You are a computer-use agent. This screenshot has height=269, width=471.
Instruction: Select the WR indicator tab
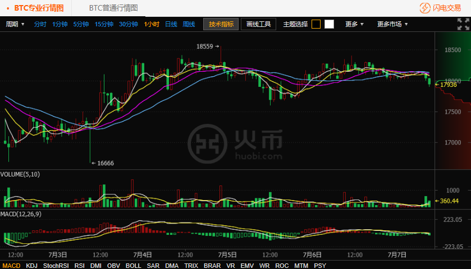tap(264, 266)
